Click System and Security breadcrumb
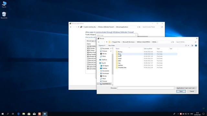The width and height of the screenshot is (207, 116). coord(90,27)
